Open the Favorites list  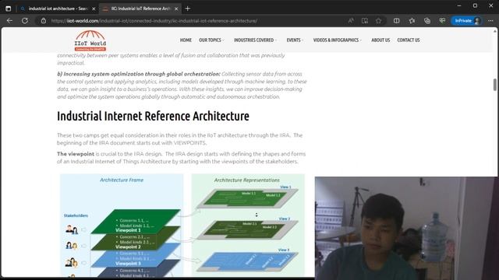(x=412, y=21)
